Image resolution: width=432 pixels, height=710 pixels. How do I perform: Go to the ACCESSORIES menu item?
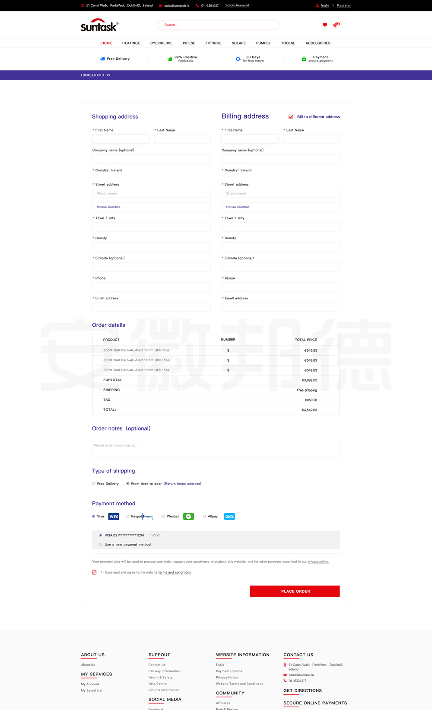318,43
